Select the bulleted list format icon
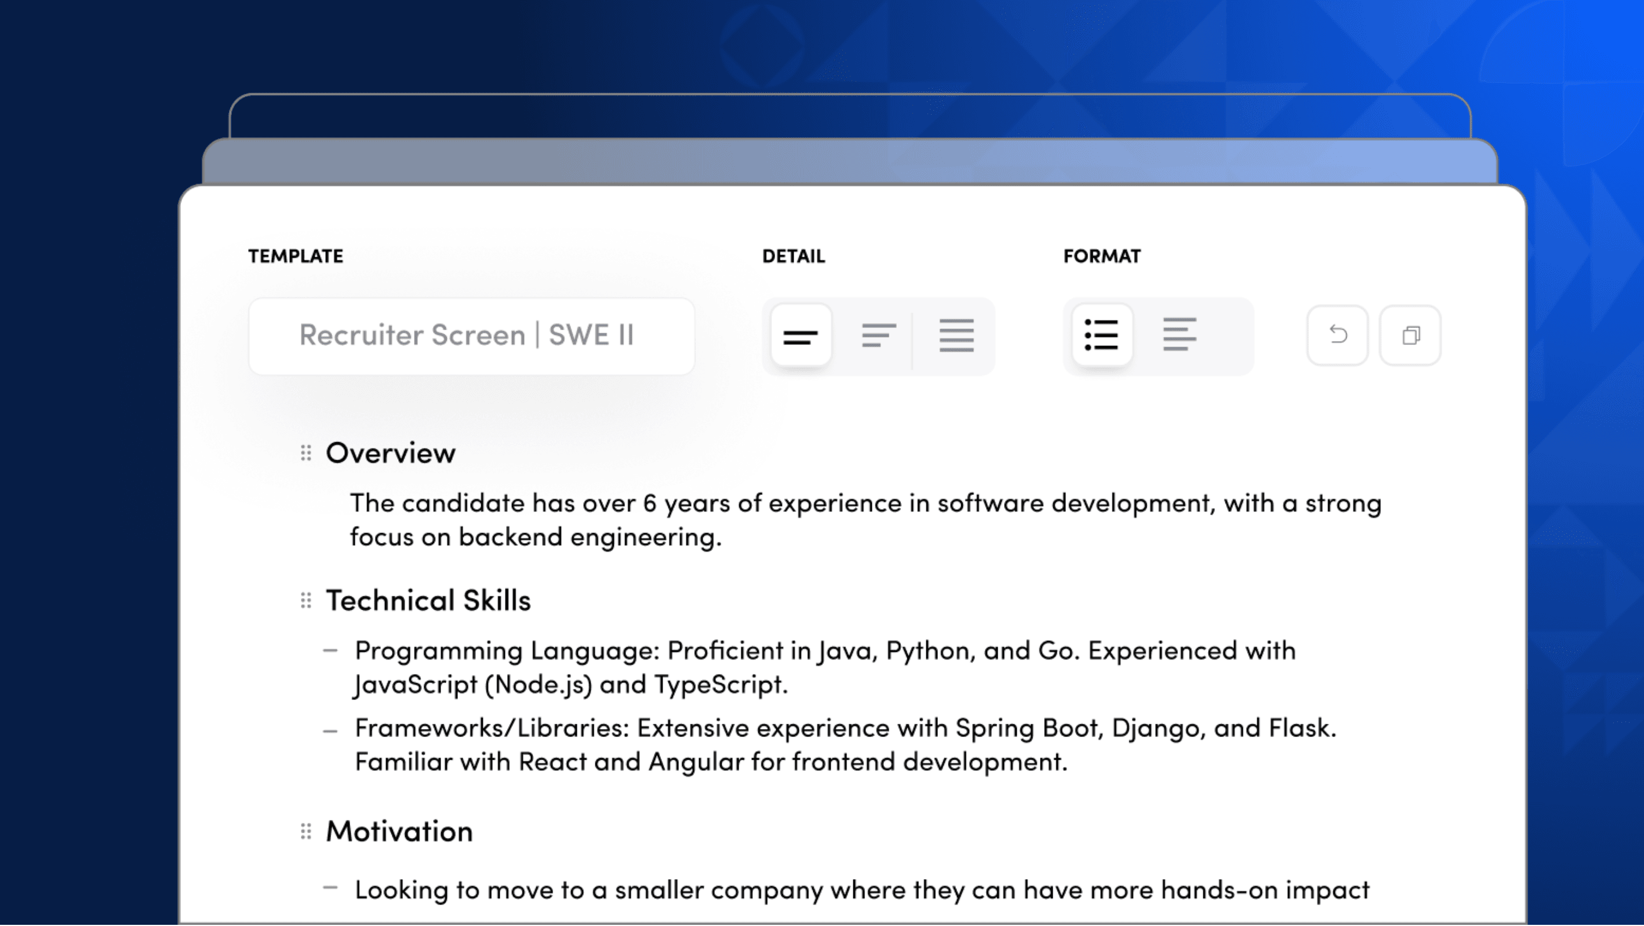Viewport: 1644px width, 926px height. [x=1104, y=335]
